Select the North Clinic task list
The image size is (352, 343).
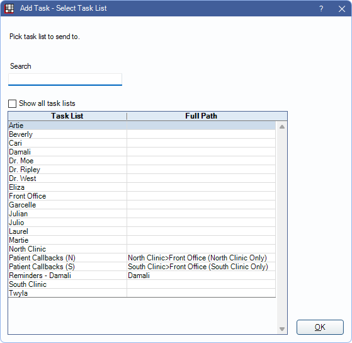[142, 249]
